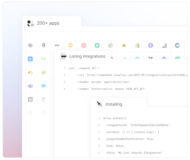The height and width of the screenshot is (160, 190).
Task: Click the purple squiggle app icon
Action: pyautogui.click(x=43, y=100)
